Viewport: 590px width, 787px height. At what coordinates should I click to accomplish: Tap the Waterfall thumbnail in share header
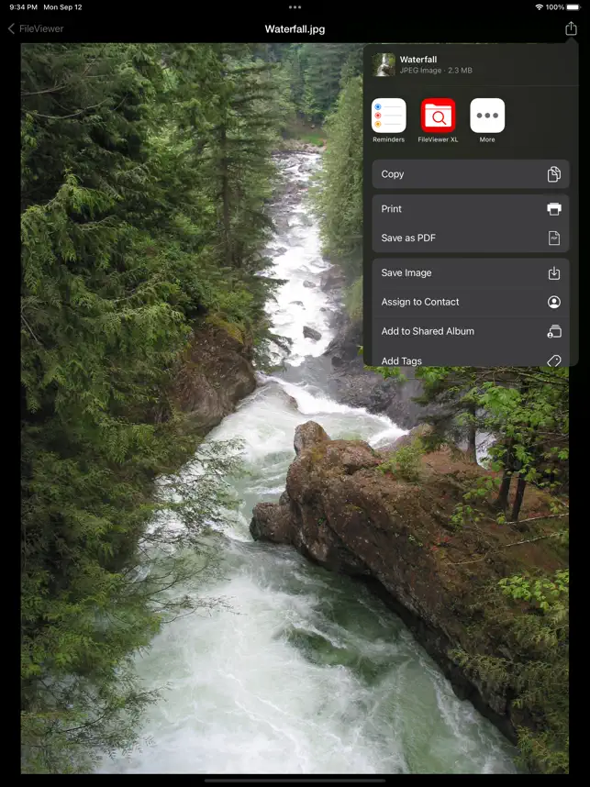point(384,65)
